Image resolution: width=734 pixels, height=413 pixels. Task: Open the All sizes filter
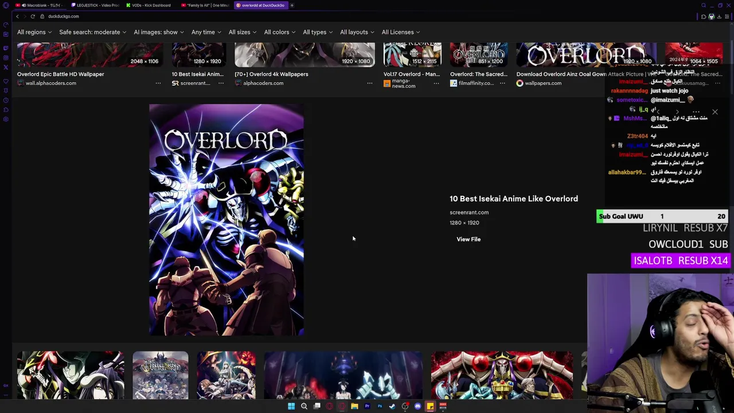[243, 32]
